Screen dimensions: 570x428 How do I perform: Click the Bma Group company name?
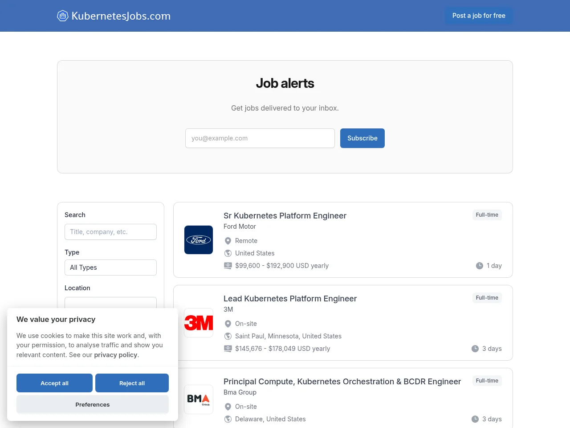pos(240,392)
